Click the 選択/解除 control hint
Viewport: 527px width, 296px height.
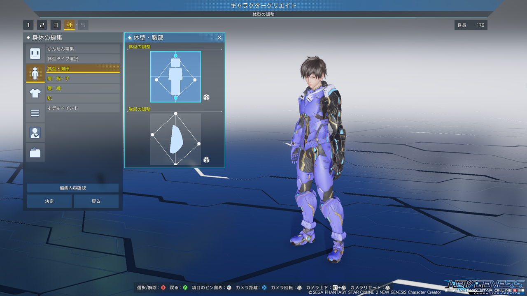coord(151,288)
